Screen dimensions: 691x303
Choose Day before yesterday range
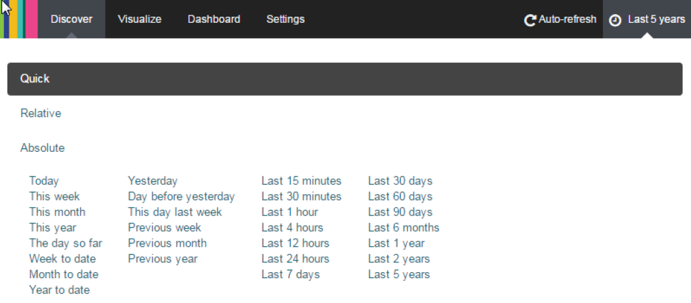[x=182, y=197]
